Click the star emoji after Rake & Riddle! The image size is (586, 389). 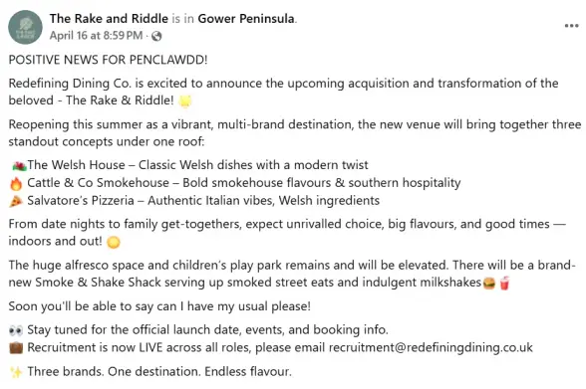[185, 101]
